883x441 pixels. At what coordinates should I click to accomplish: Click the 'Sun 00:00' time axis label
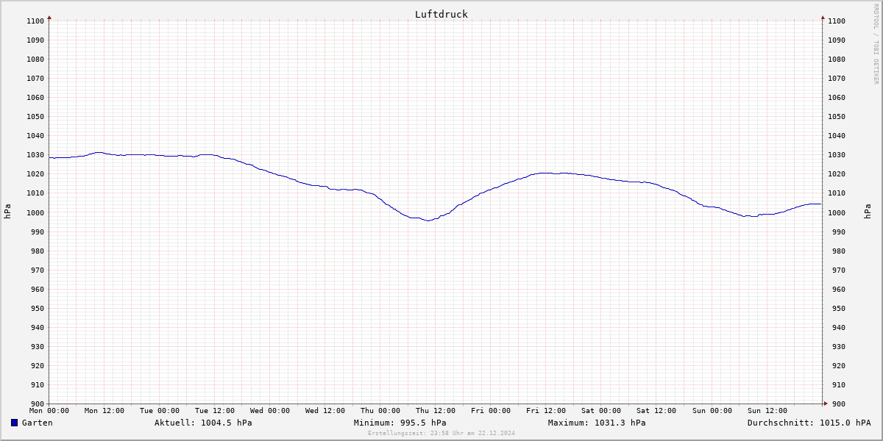712,411
